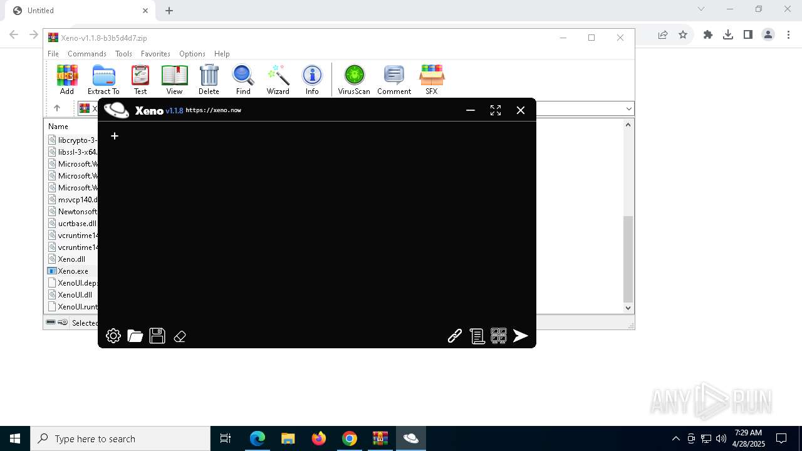Click the Find magnifier button
The height and width of the screenshot is (451, 802).
243,80
